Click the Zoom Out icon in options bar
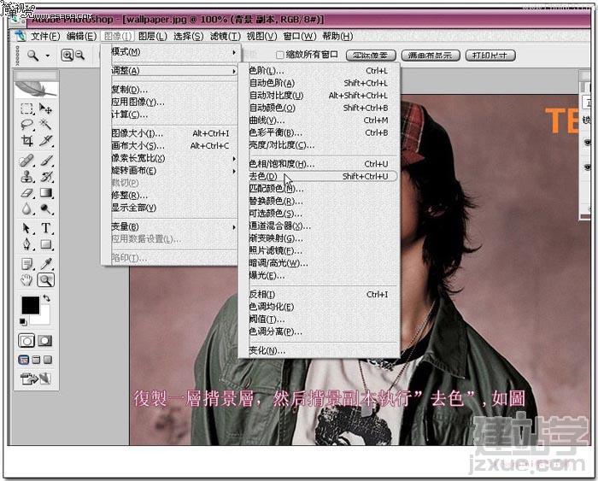The width and height of the screenshot is (598, 481). (x=79, y=56)
